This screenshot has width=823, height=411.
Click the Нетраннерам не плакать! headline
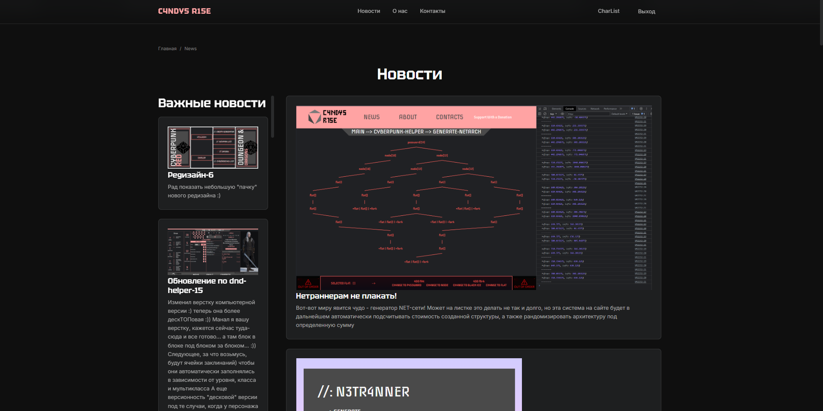tap(346, 296)
